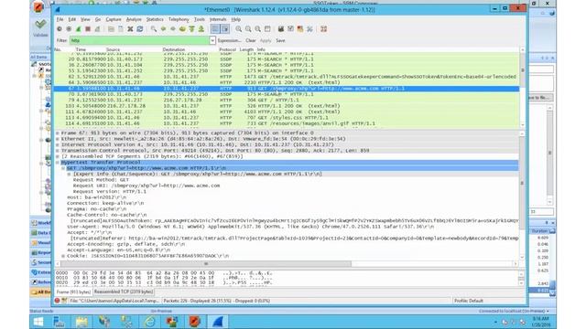Toggle auto scroll in live capture

225,29
